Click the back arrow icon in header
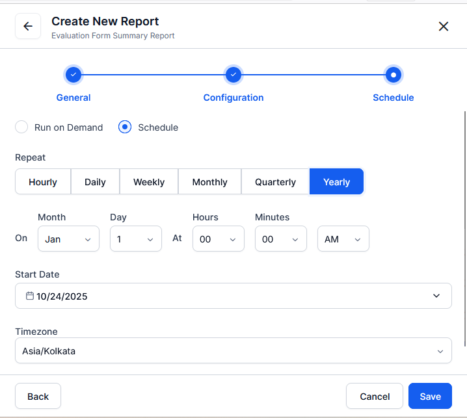The height and width of the screenshot is (418, 467). click(28, 27)
